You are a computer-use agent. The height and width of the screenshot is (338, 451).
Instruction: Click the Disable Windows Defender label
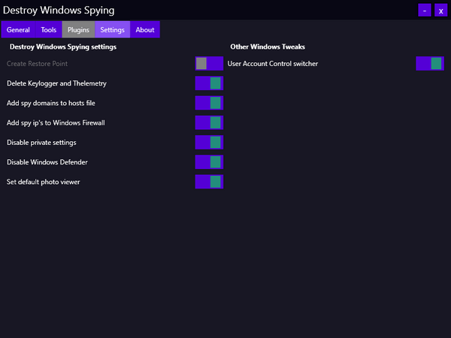click(47, 162)
